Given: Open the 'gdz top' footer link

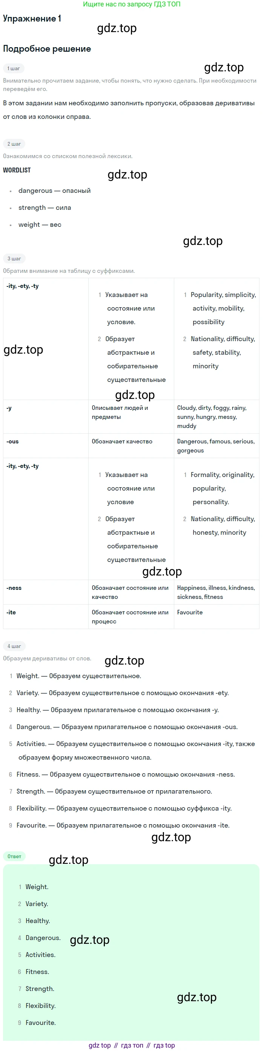Looking at the screenshot, I should [100, 1045].
